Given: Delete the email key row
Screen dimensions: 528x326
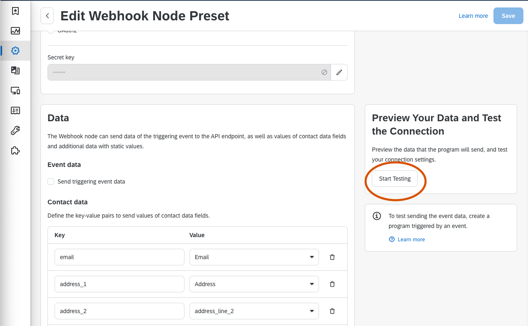Looking at the screenshot, I should click(332, 257).
